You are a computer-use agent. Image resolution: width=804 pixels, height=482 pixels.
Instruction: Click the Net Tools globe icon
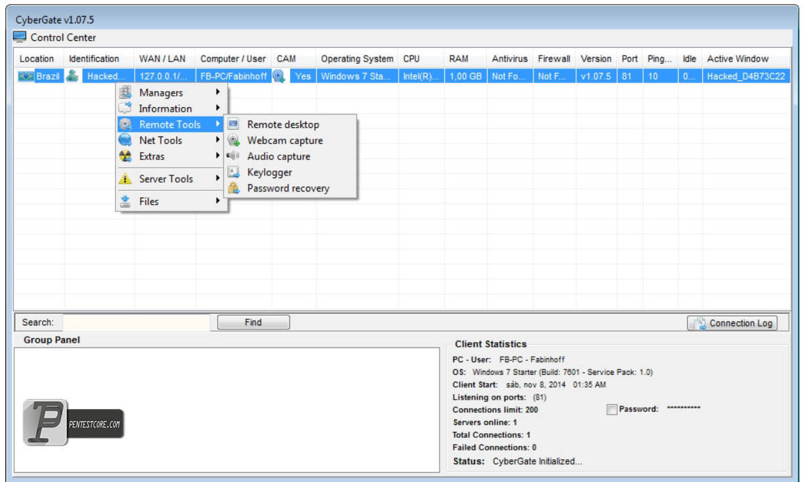pos(125,140)
